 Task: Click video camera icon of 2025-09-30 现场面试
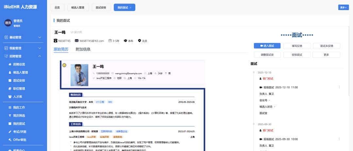[261, 139]
